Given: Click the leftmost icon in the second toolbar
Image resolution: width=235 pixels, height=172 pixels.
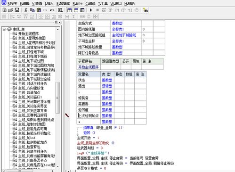Looking at the screenshot, I should [4, 16].
